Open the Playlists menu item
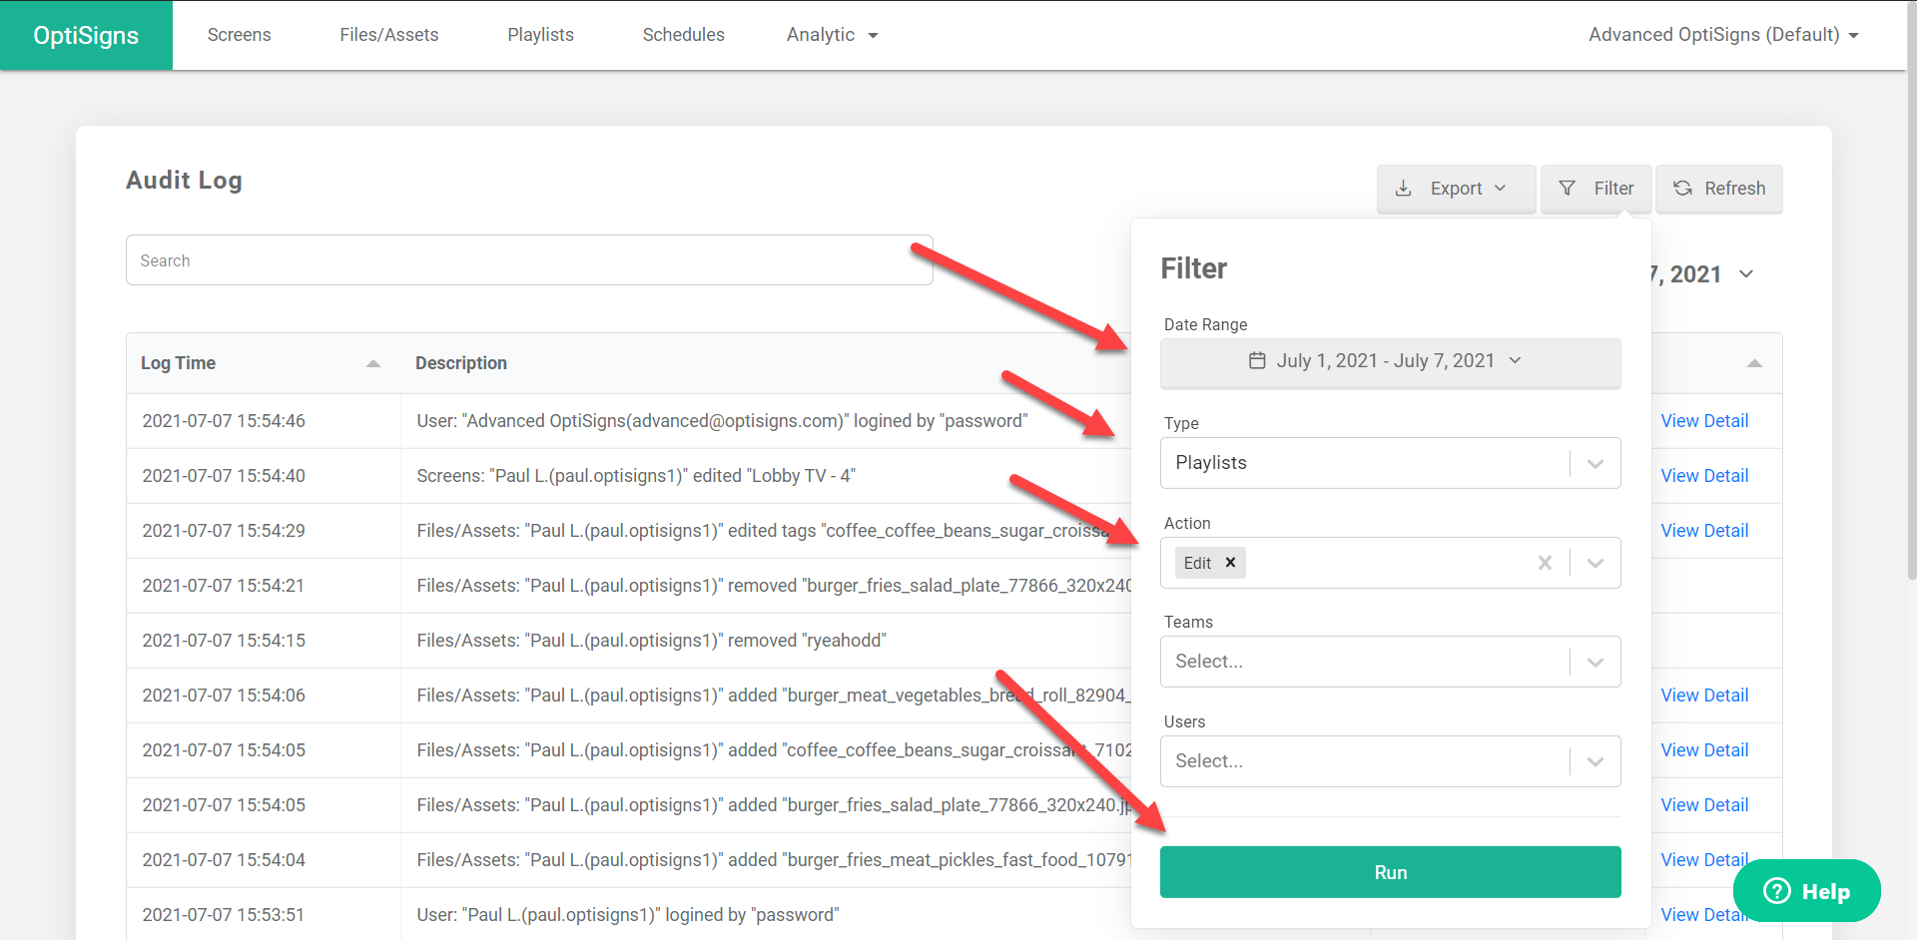This screenshot has height=940, width=1917. tap(540, 35)
